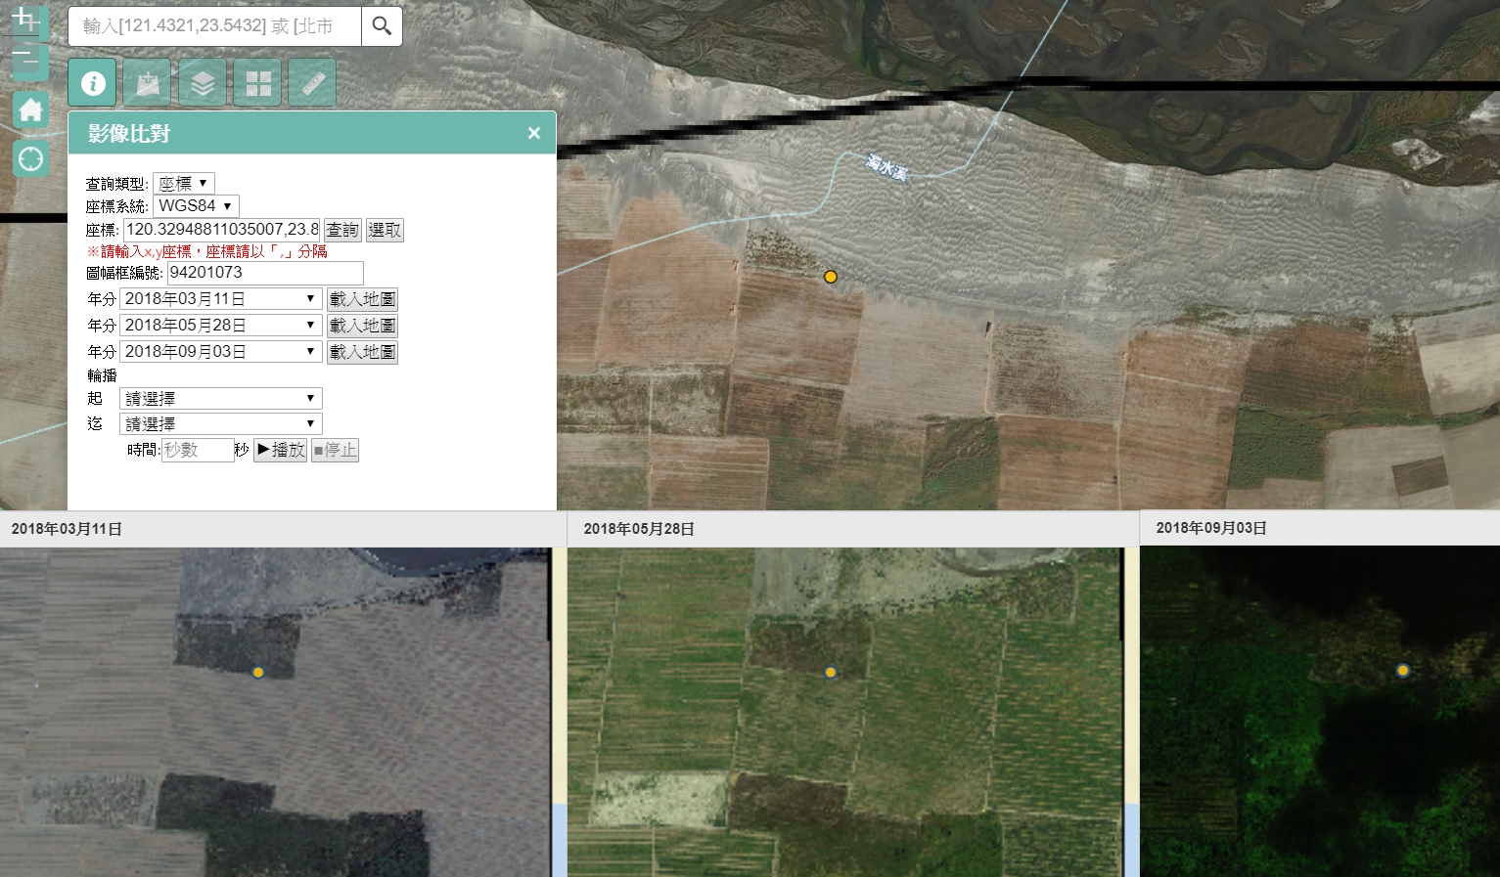Open the 查詢類型 dropdown

click(x=184, y=182)
